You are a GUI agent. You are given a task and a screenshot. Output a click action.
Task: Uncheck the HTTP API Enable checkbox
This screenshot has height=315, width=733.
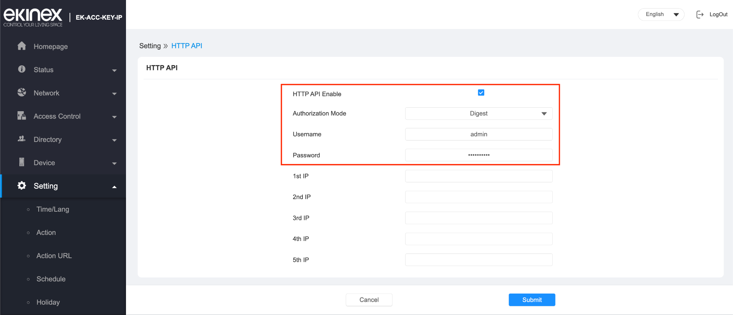(x=481, y=93)
